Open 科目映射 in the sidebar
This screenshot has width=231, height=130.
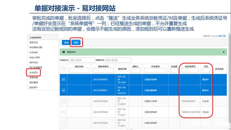click(34, 52)
